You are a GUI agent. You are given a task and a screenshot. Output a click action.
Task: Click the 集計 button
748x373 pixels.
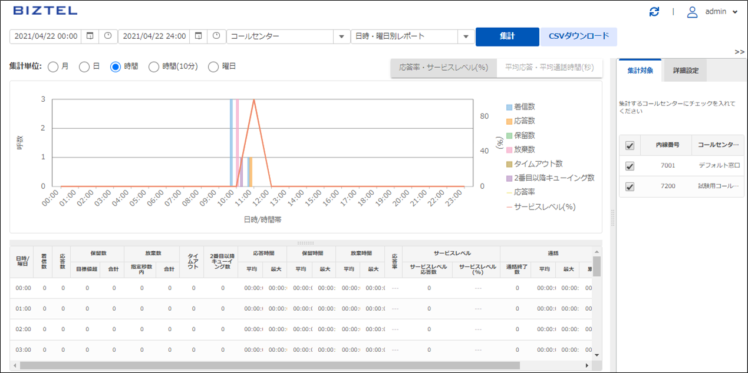507,36
